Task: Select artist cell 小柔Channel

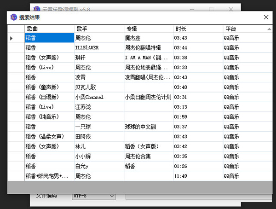Action: [x=99, y=97]
